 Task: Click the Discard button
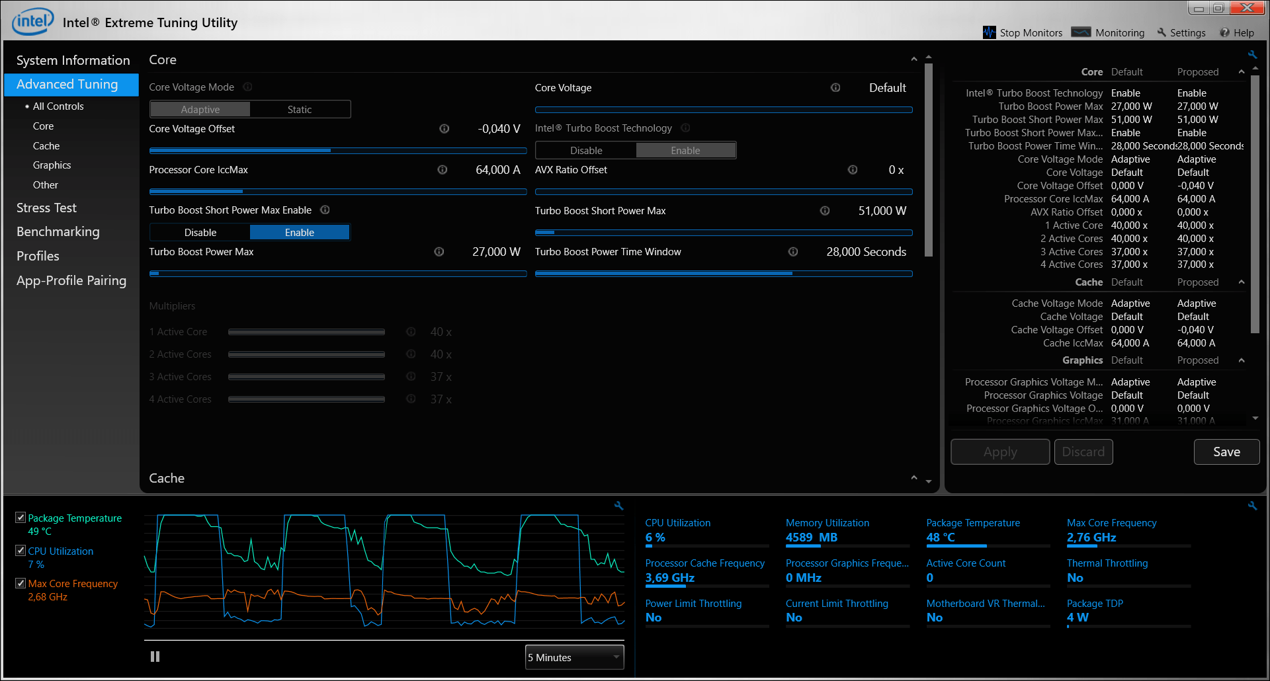[1083, 452]
